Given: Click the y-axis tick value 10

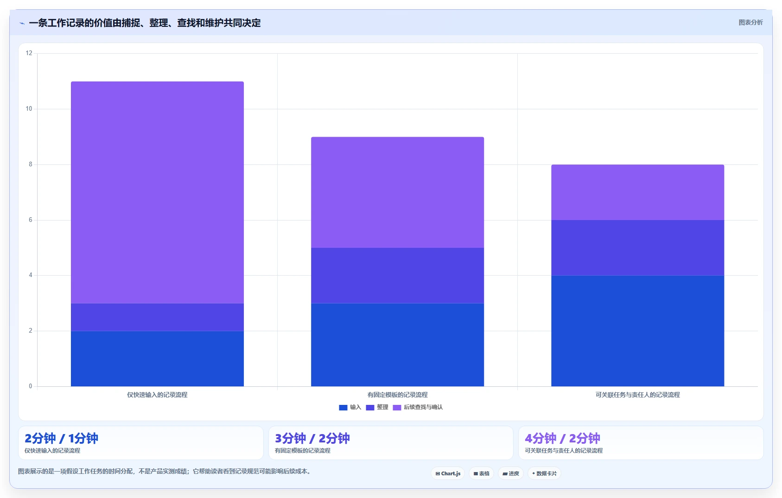Looking at the screenshot, I should [x=29, y=109].
